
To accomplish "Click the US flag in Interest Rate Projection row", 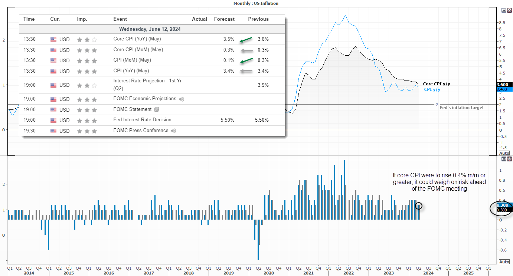I will 53,85.
